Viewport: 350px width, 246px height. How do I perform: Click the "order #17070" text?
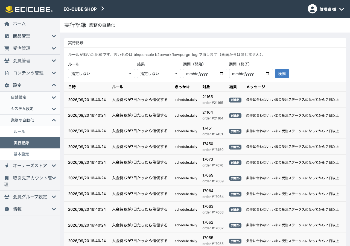click(213, 165)
